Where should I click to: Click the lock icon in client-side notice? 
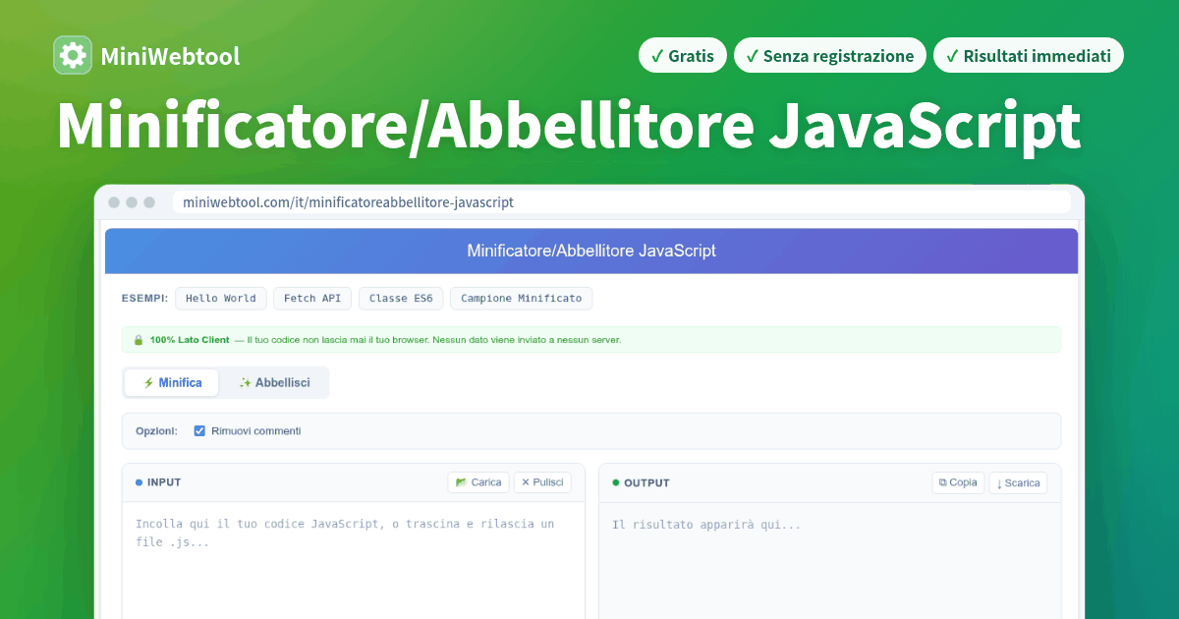point(139,340)
